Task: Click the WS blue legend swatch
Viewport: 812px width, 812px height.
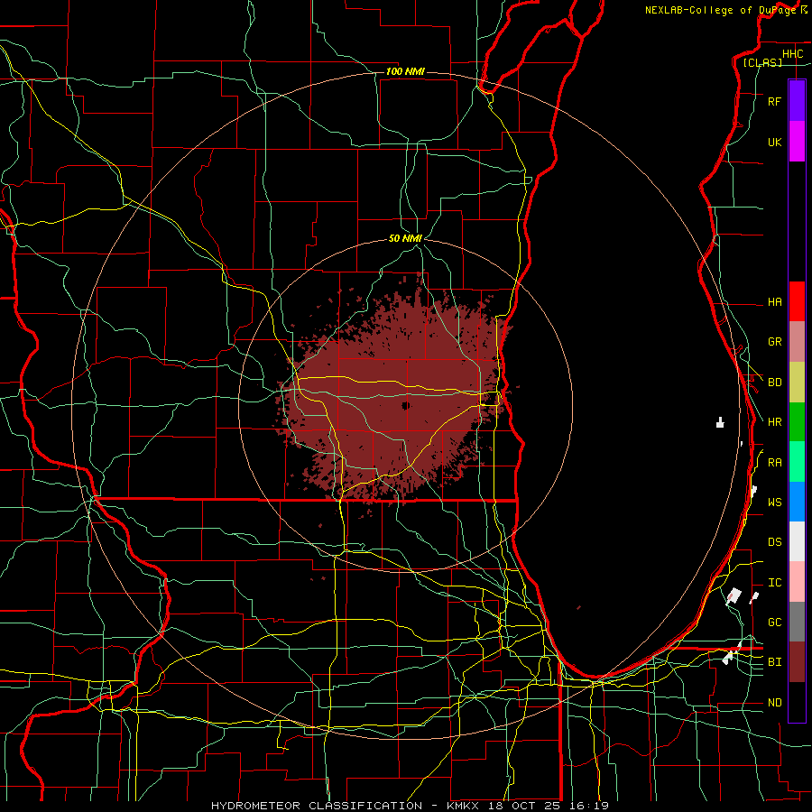Action: [797, 502]
